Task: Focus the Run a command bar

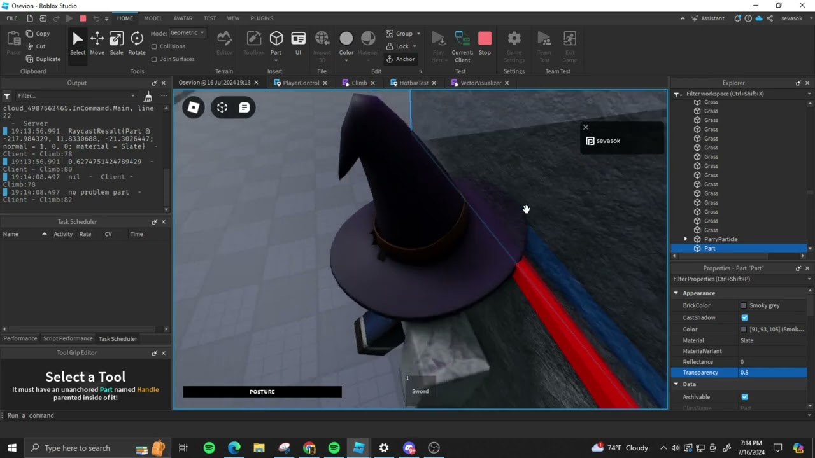Action: tap(407, 415)
